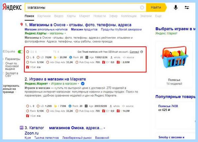Click the Adv Disp Ads circle in first bar

coord(48,62)
